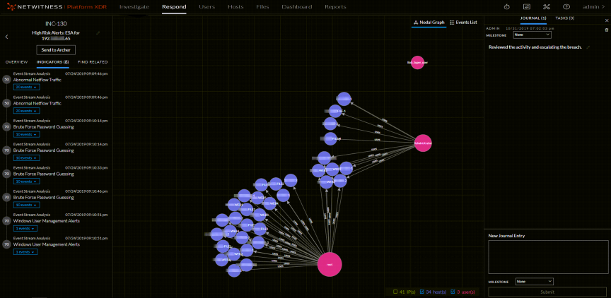Close the Journal panel with the X
Screen dimensions: 611x298
(x=606, y=20)
